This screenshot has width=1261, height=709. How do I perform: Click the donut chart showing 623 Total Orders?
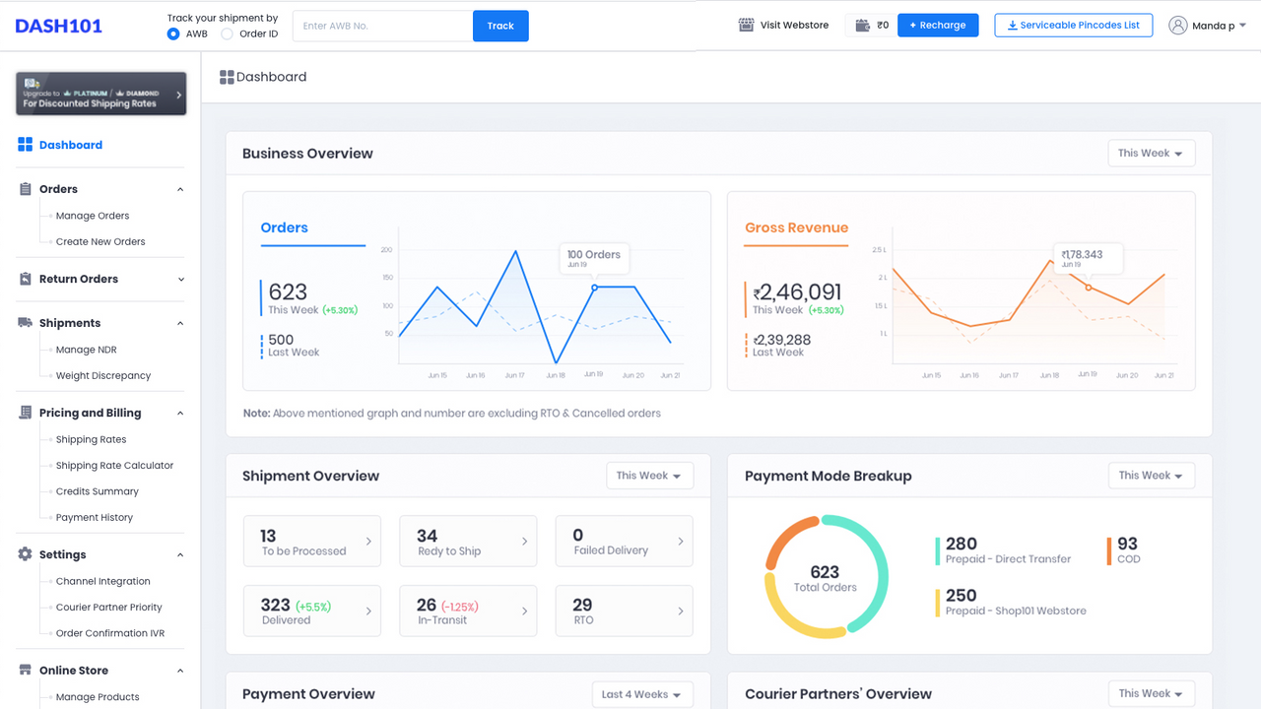pyautogui.click(x=826, y=572)
